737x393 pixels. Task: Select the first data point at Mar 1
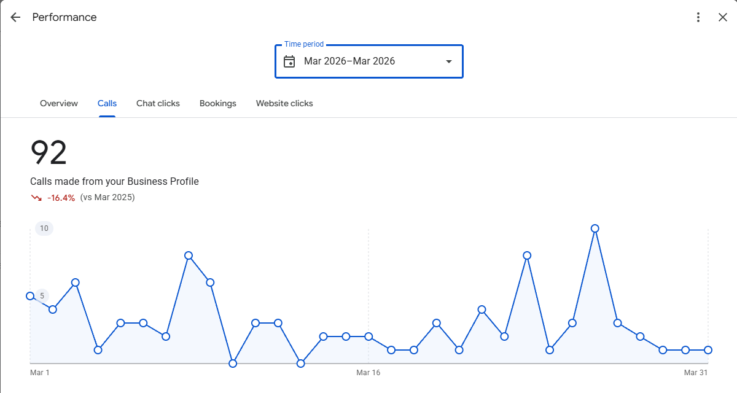[30, 296]
